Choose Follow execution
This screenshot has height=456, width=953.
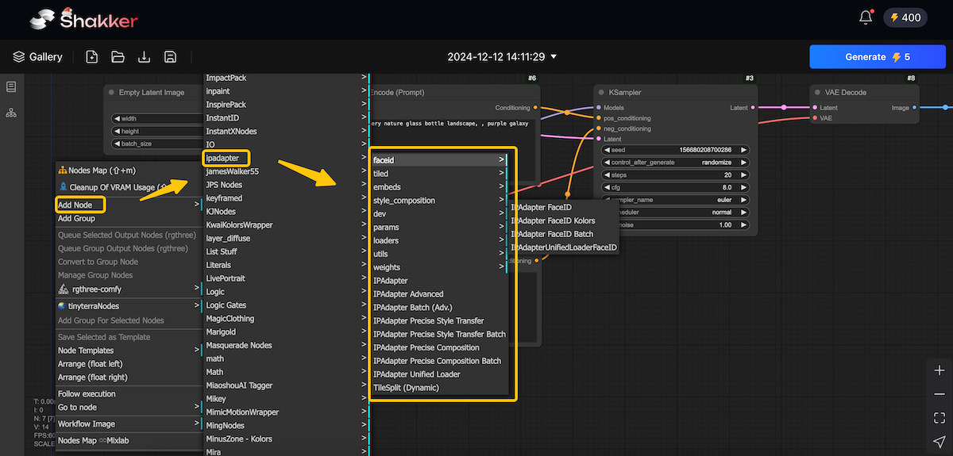point(129,394)
